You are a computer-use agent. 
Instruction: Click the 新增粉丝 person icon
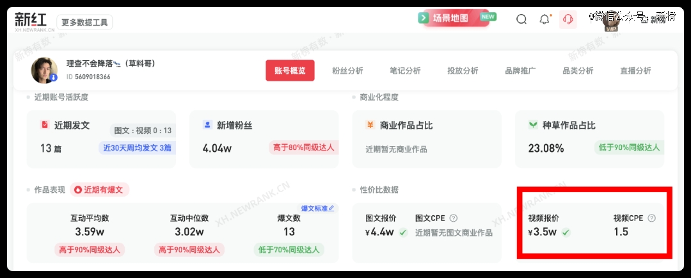[207, 125]
